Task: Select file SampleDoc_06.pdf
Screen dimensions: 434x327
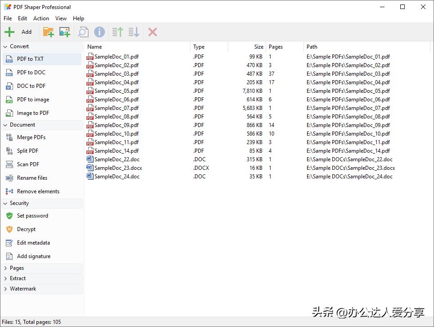Action: coord(117,100)
